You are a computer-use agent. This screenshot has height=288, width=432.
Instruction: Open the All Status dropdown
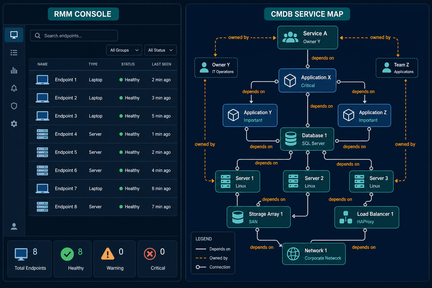(161, 50)
